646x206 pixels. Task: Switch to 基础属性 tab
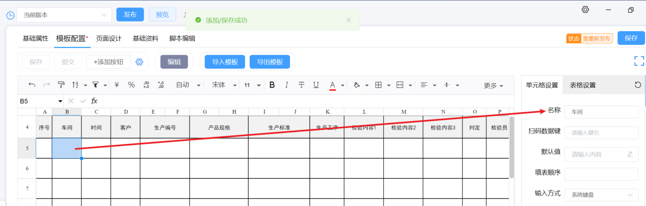coord(36,38)
